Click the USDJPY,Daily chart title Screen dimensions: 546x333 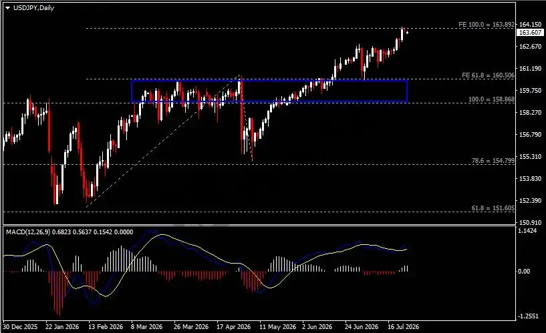(34, 7)
